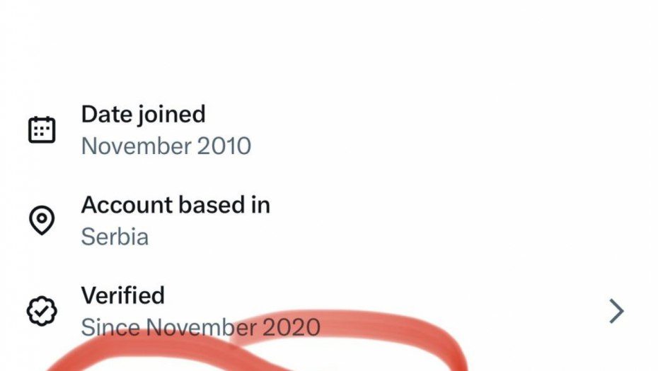Click the red scribble marking

coord(396,339)
